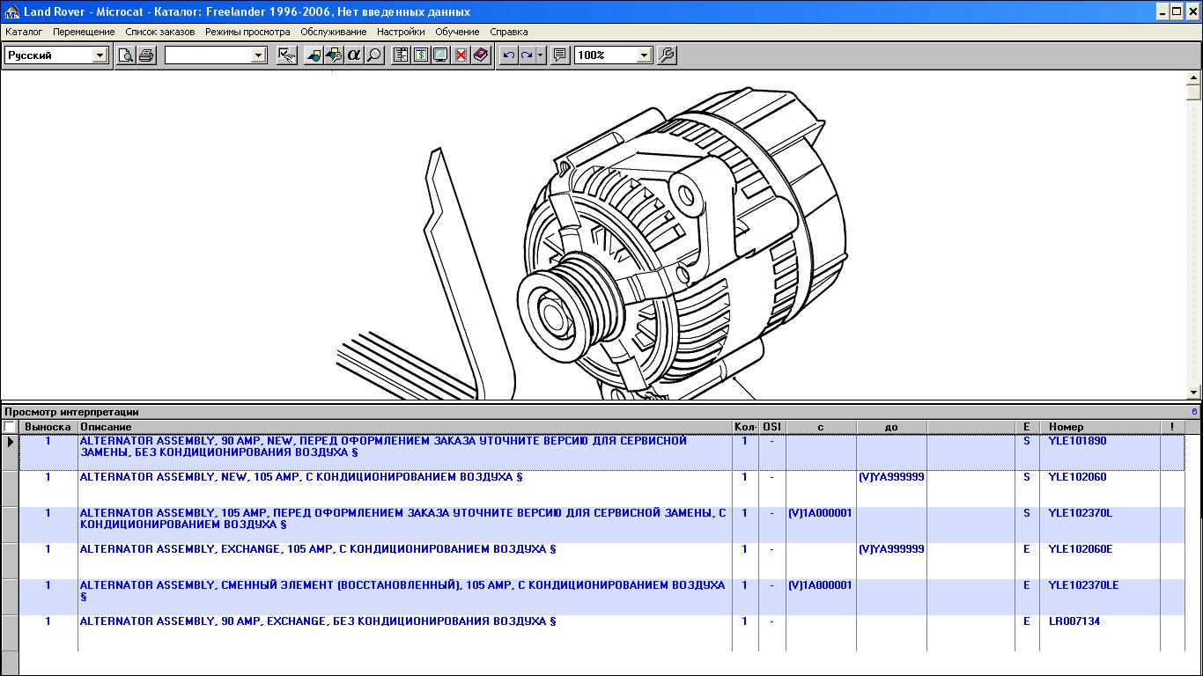This screenshot has height=676, width=1203.
Task: Select part number YLE102370LE
Action: pos(1083,585)
